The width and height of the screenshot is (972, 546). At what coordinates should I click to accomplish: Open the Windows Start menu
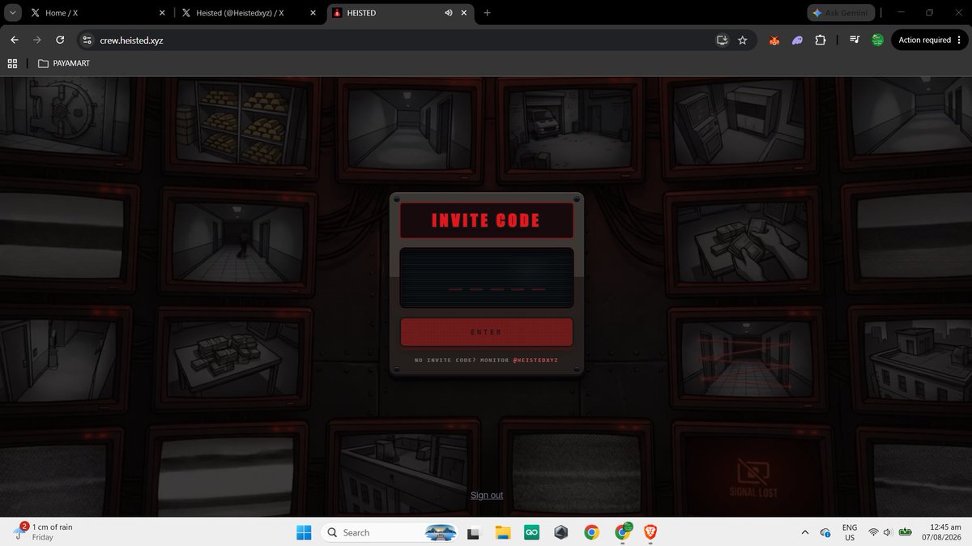(304, 532)
